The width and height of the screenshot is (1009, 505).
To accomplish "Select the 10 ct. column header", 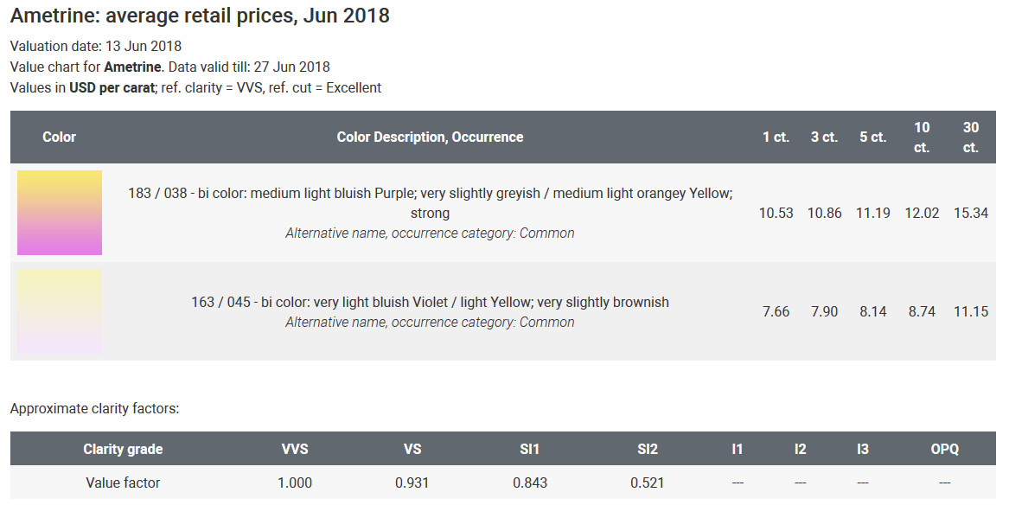I will [923, 137].
